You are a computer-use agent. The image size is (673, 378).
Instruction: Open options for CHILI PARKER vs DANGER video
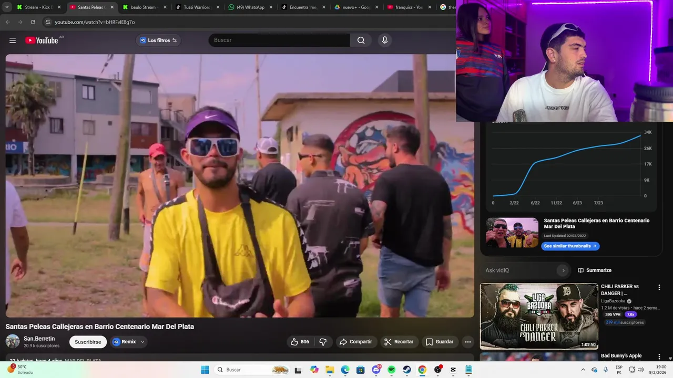659,287
